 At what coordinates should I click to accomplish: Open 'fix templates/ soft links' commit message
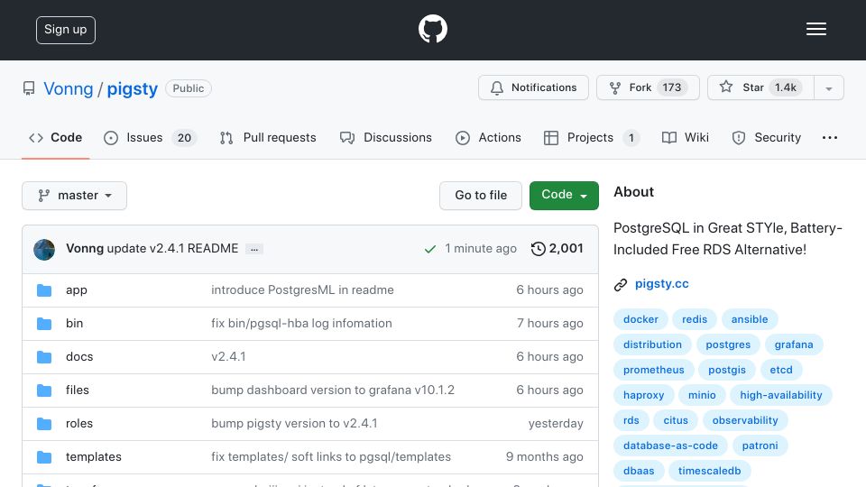click(331, 457)
